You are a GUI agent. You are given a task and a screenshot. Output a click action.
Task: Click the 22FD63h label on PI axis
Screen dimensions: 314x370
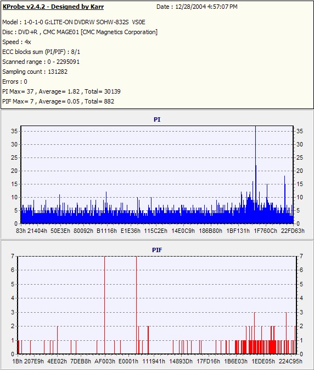[293, 231]
